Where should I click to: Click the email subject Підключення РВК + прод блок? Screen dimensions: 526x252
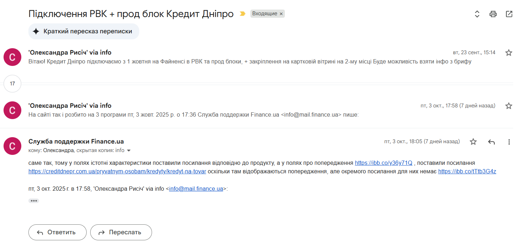(131, 14)
